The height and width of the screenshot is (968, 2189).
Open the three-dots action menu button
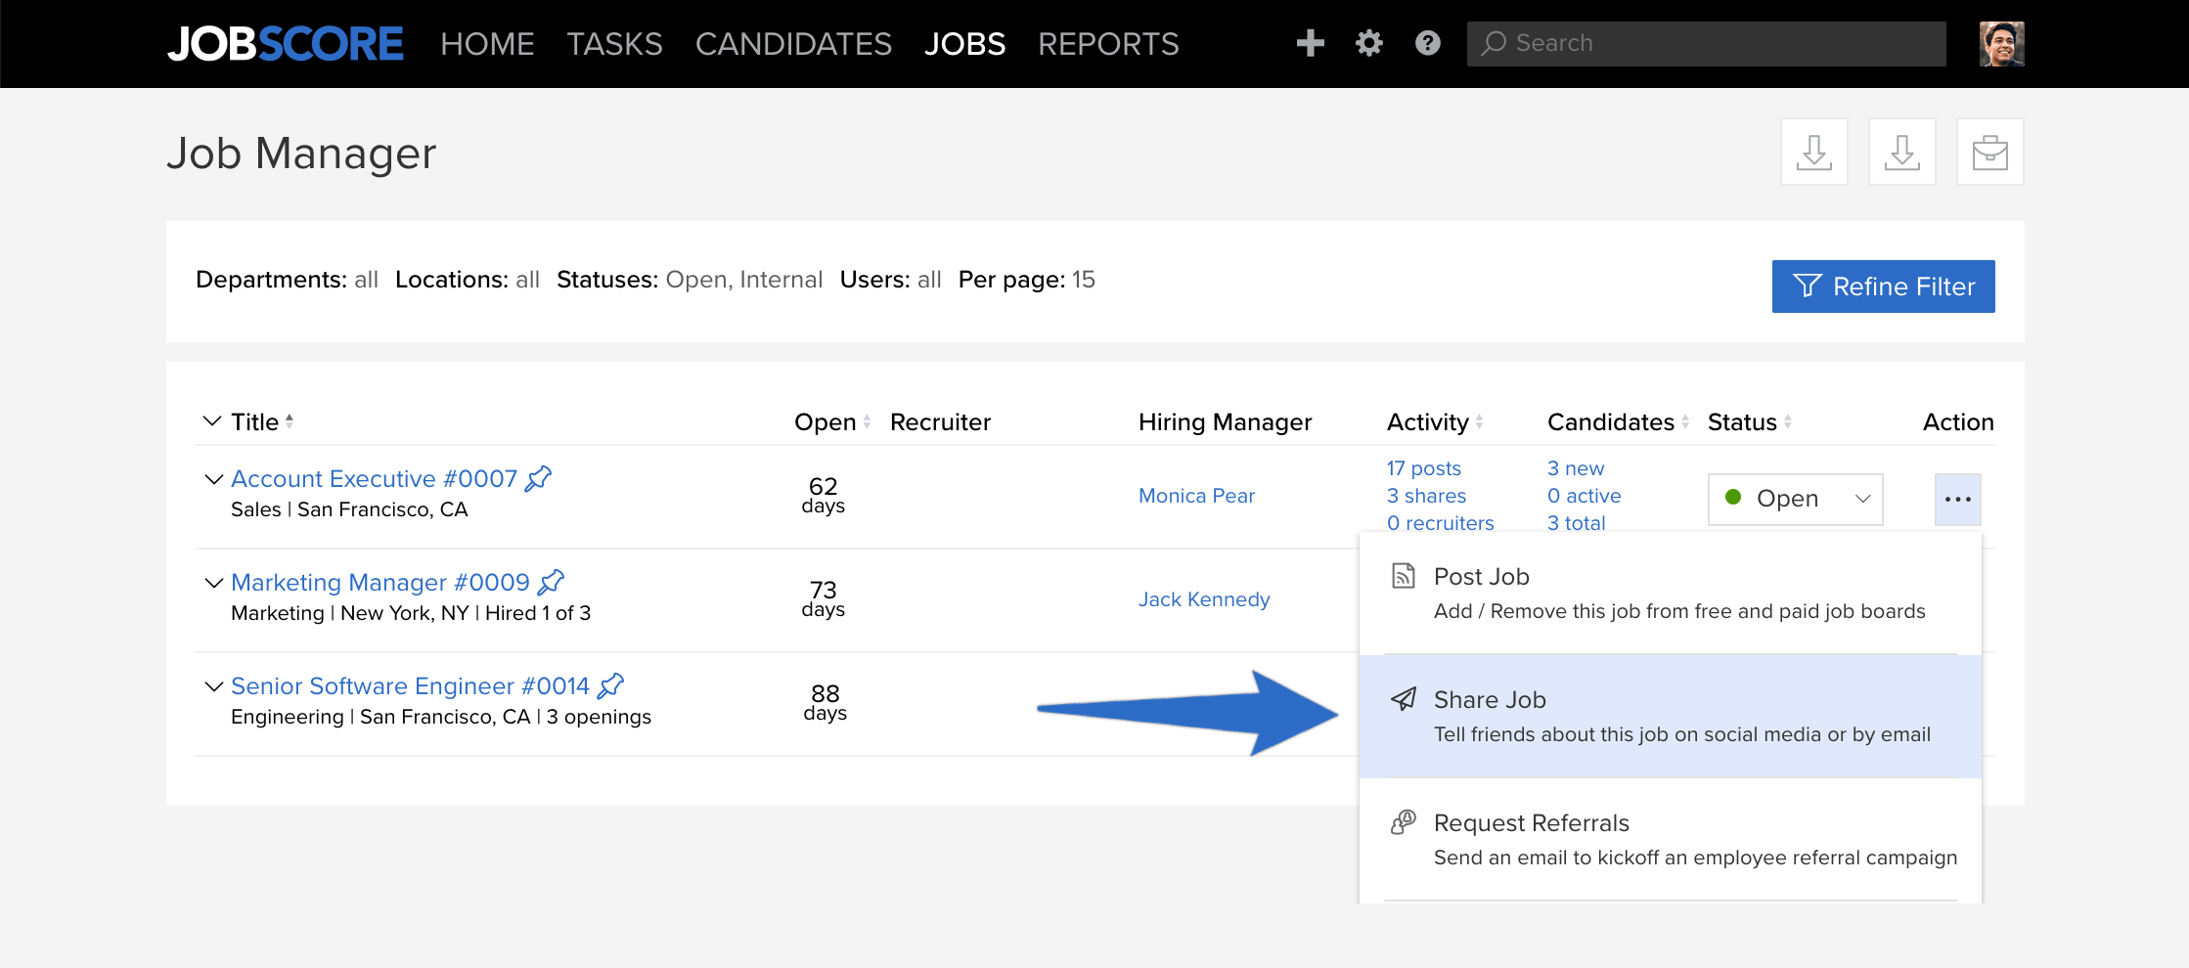(x=1958, y=500)
